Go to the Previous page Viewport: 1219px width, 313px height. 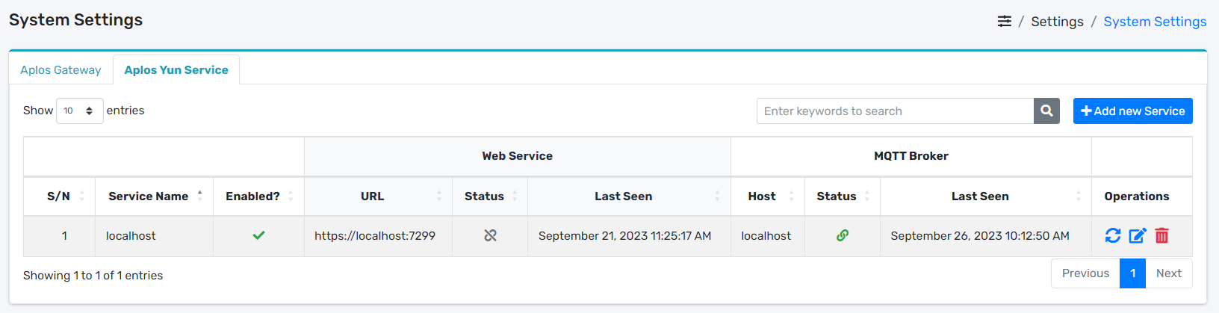point(1085,273)
